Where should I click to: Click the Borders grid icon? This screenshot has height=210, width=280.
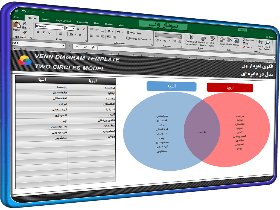point(60,33)
